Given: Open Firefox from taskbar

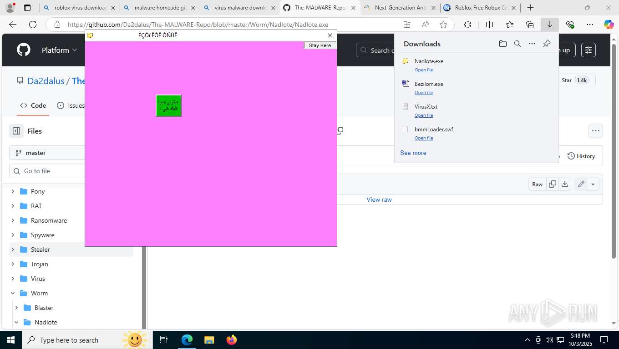Looking at the screenshot, I should click(232, 340).
